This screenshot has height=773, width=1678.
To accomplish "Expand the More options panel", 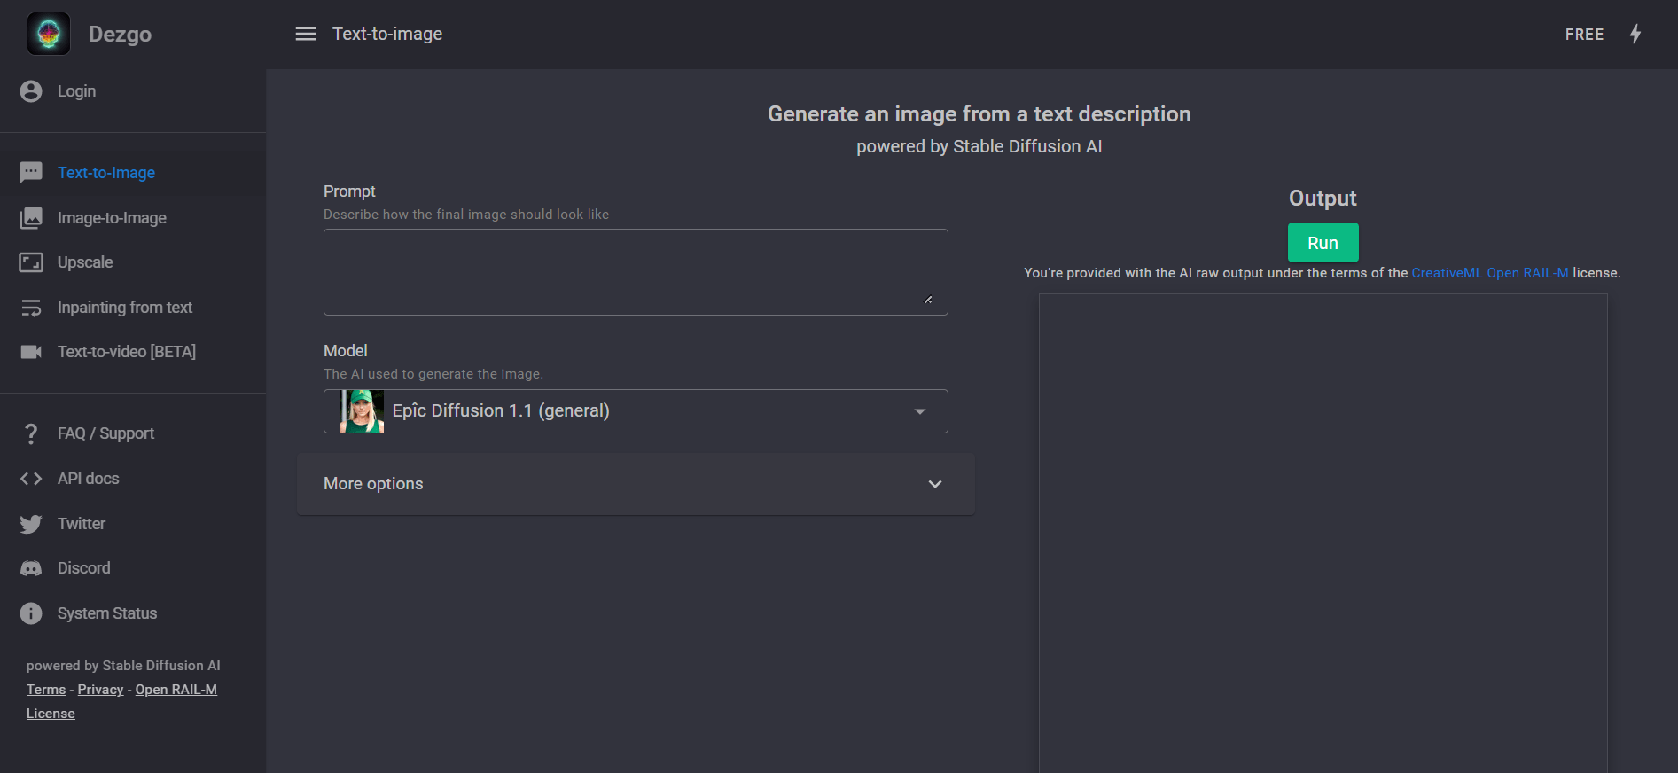I will click(x=636, y=484).
